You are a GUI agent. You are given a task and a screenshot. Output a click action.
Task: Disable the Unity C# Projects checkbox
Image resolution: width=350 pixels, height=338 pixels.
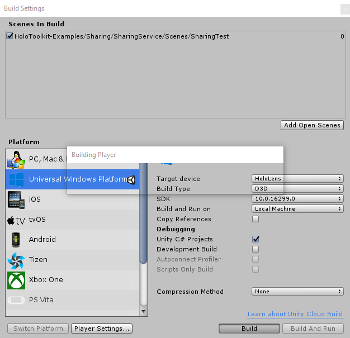click(x=256, y=239)
